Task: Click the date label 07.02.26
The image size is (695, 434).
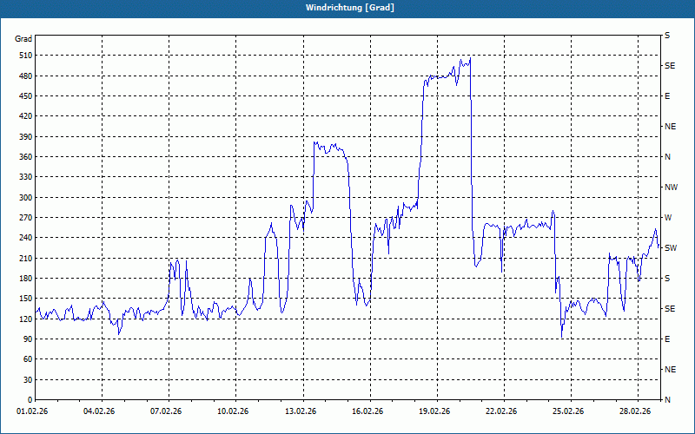Action: [166, 411]
